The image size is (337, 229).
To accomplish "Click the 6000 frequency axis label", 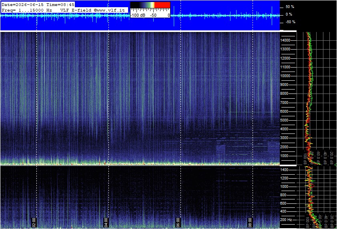I will pyautogui.click(x=284, y=112).
